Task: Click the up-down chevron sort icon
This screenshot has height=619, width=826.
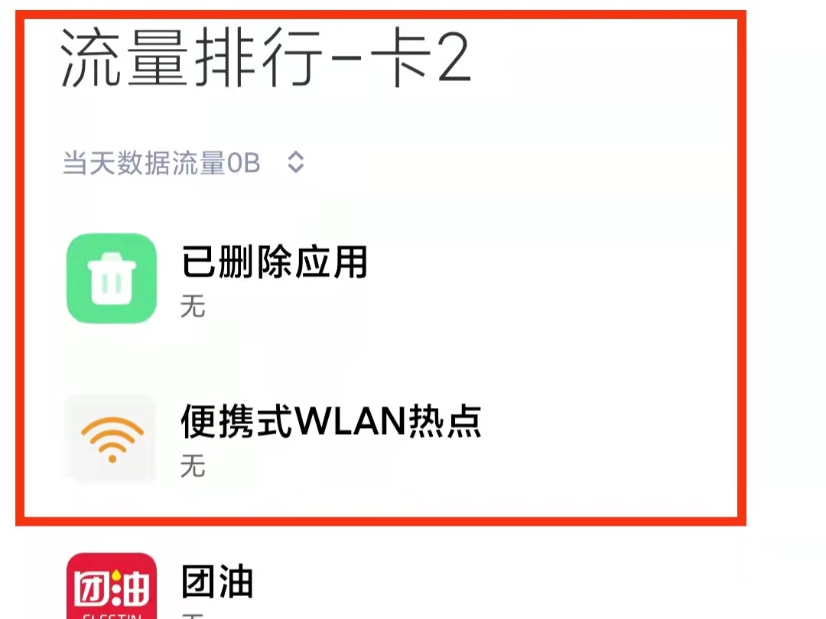Action: [x=295, y=162]
